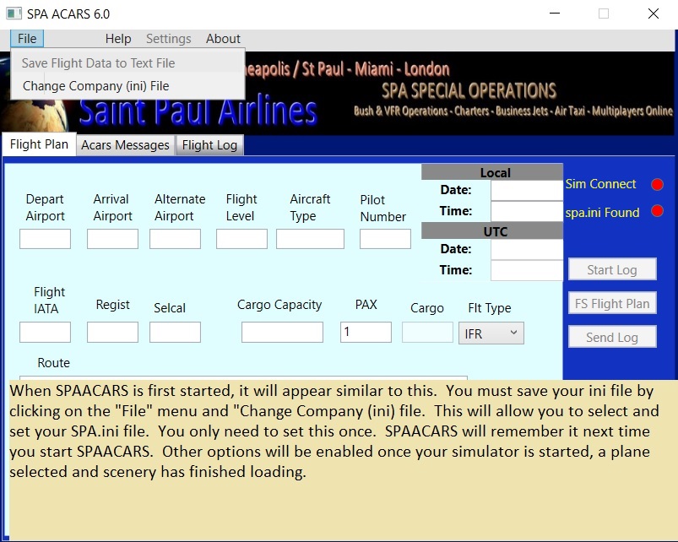Screen dimensions: 678x542
Task: Click the Cargo input field
Action: click(x=427, y=333)
